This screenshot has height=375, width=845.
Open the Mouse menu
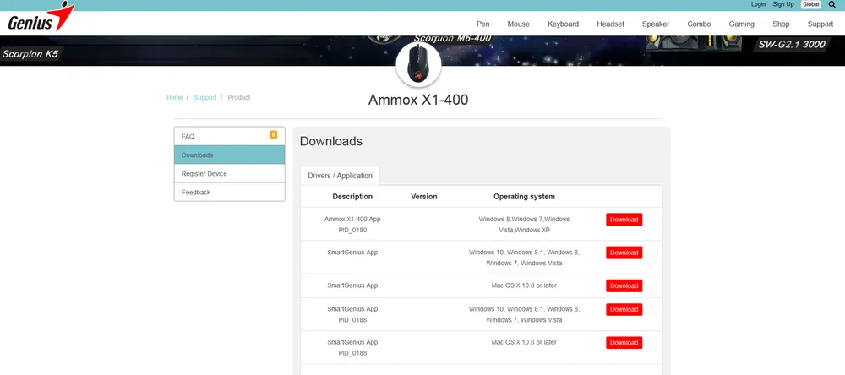click(518, 24)
